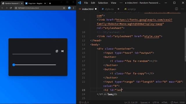The image size is (186, 104).
Task: Click unsaved dot on index.html tab
Action: click(x=96, y=9)
